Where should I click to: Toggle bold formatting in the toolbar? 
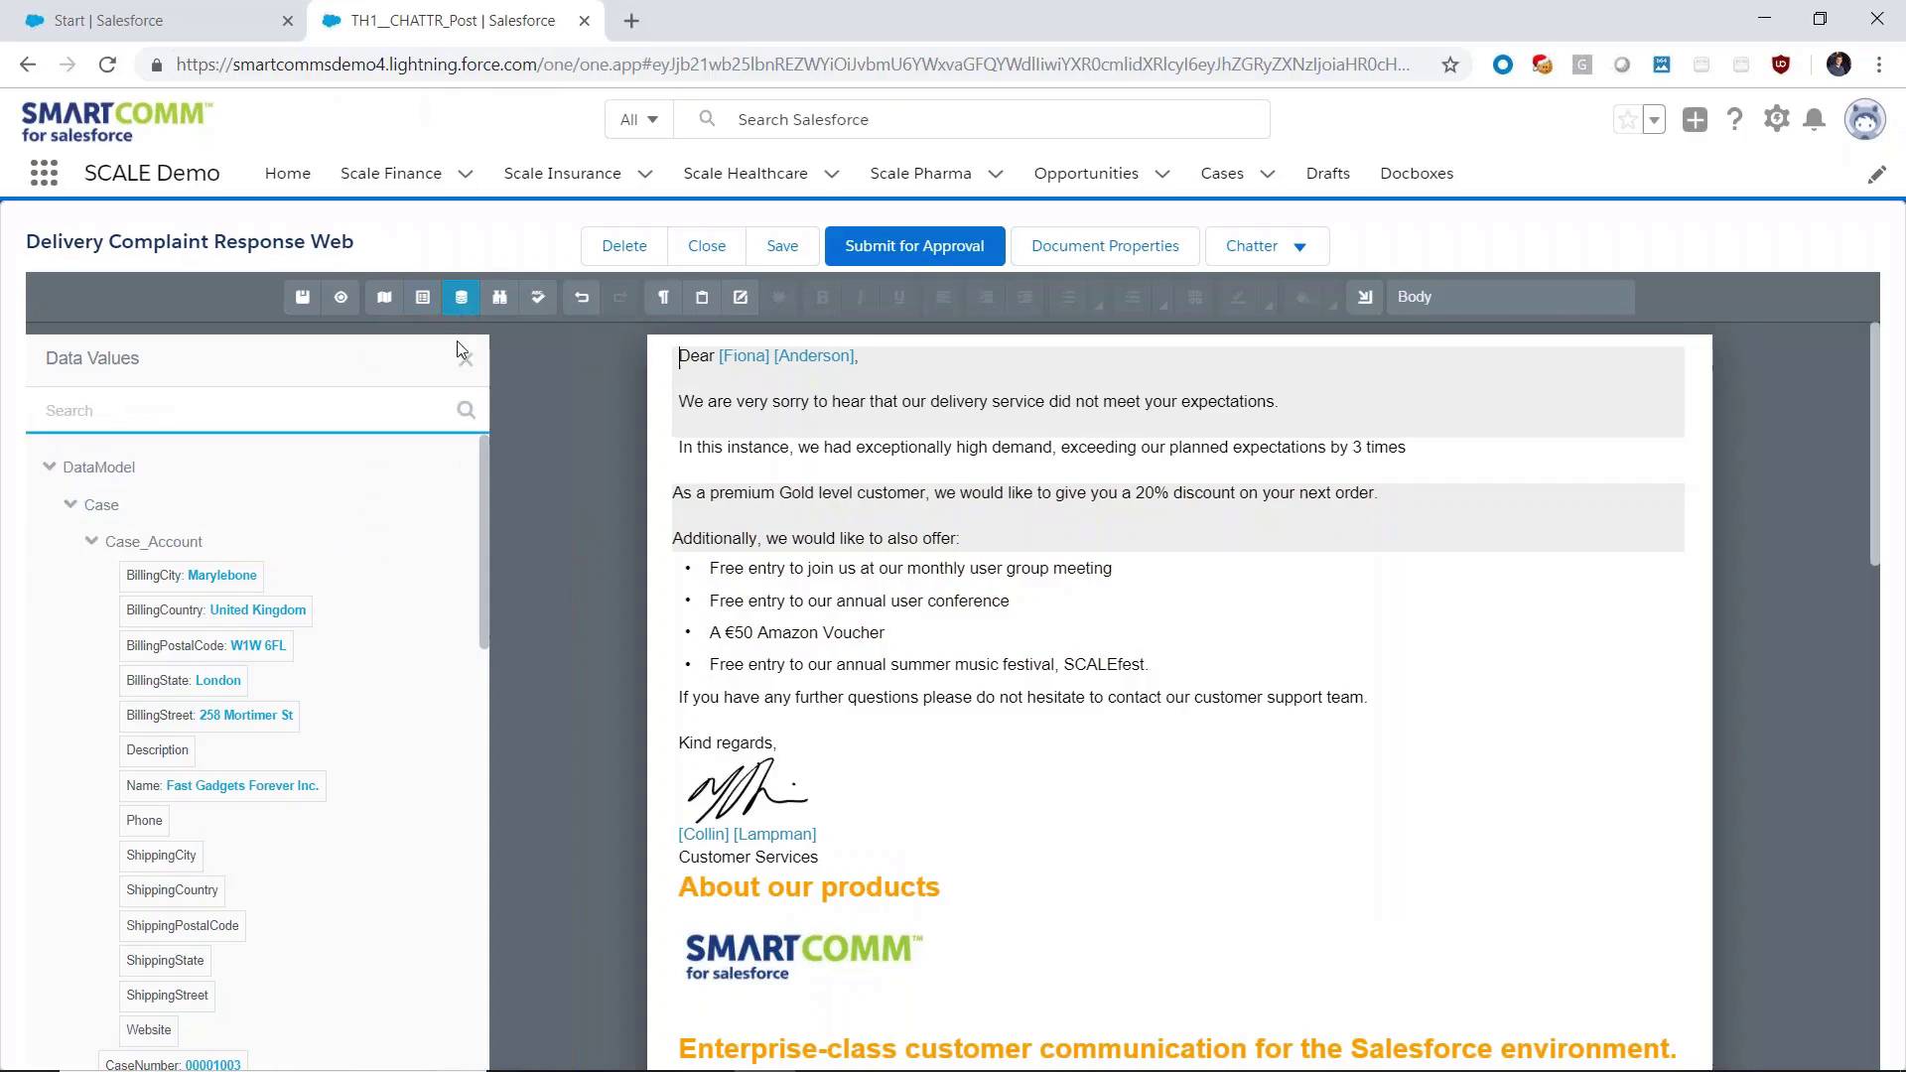821,296
